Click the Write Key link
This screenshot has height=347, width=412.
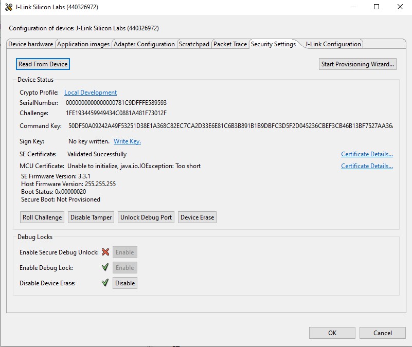tap(127, 141)
